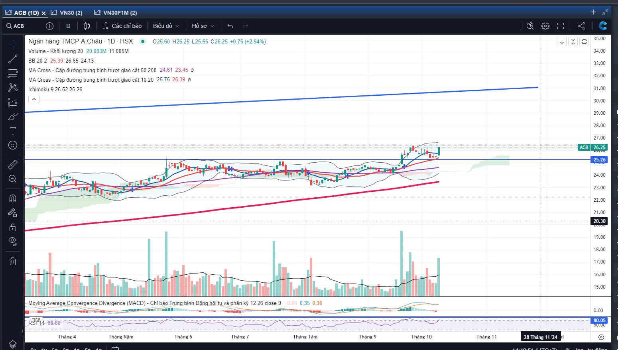Undo the last chart action
The width and height of the screenshot is (618, 350).
230,26
